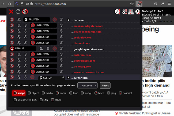The width and height of the screenshot is (174, 116).
Task: Uncheck the fetch capability
Action: [x=96, y=93]
